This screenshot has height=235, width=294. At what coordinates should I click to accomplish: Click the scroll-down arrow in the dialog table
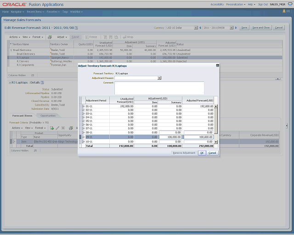(216, 142)
